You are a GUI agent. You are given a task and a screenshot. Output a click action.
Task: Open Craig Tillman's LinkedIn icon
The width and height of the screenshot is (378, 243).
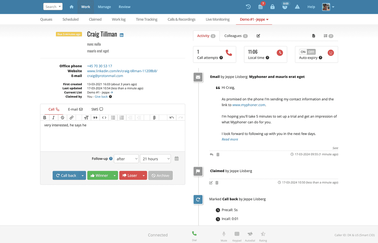[121, 35]
